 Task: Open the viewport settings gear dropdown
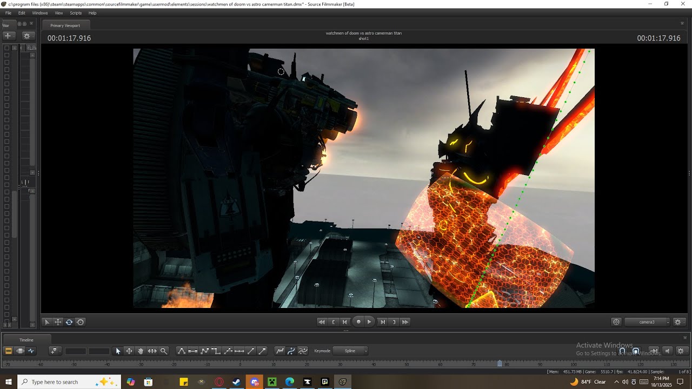tap(679, 322)
